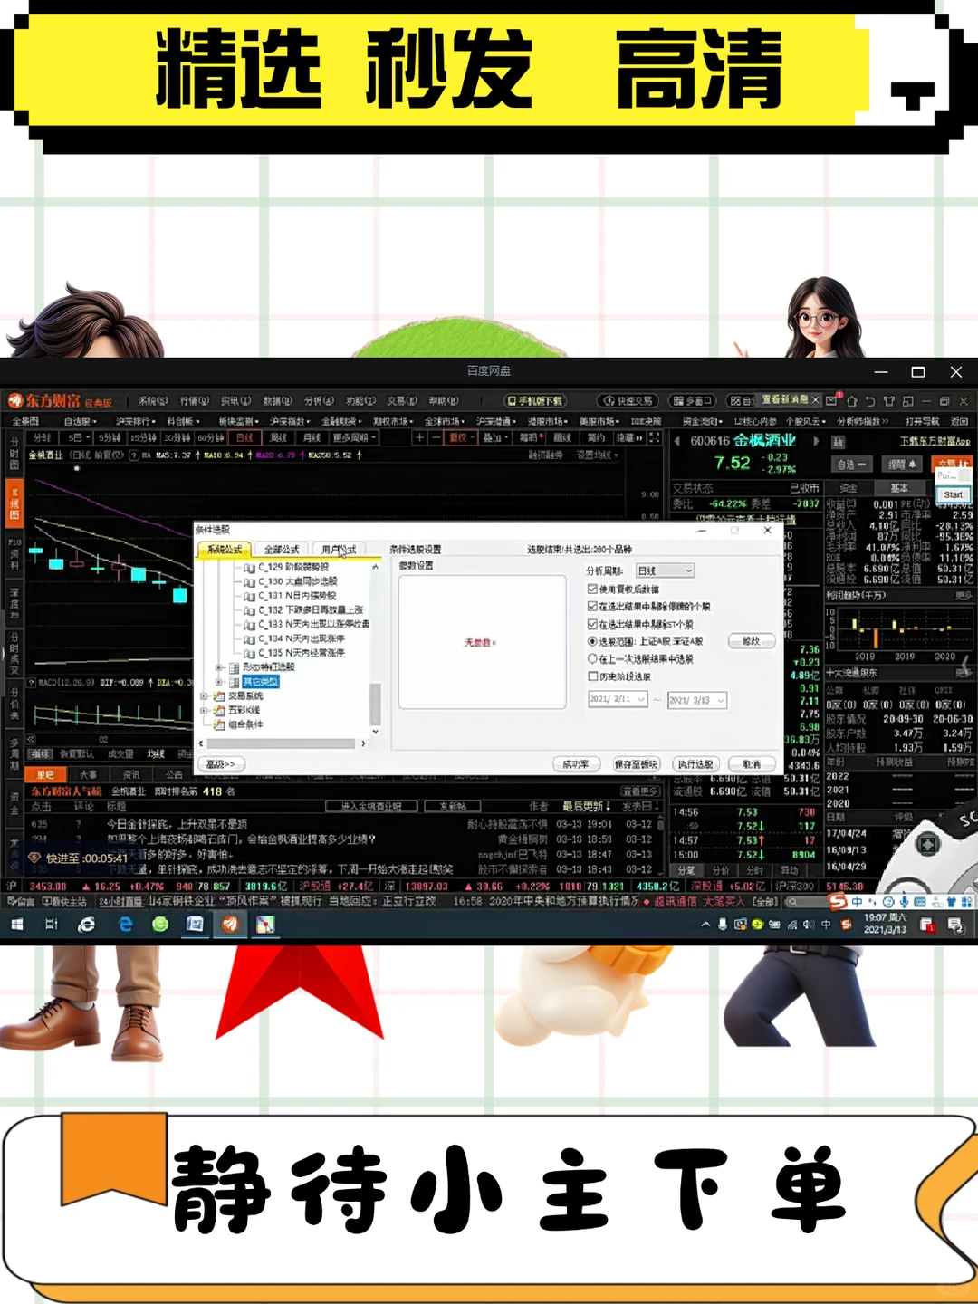Zoom out chart with minus icon
Viewport: 978px width, 1304px height.
tap(436, 438)
